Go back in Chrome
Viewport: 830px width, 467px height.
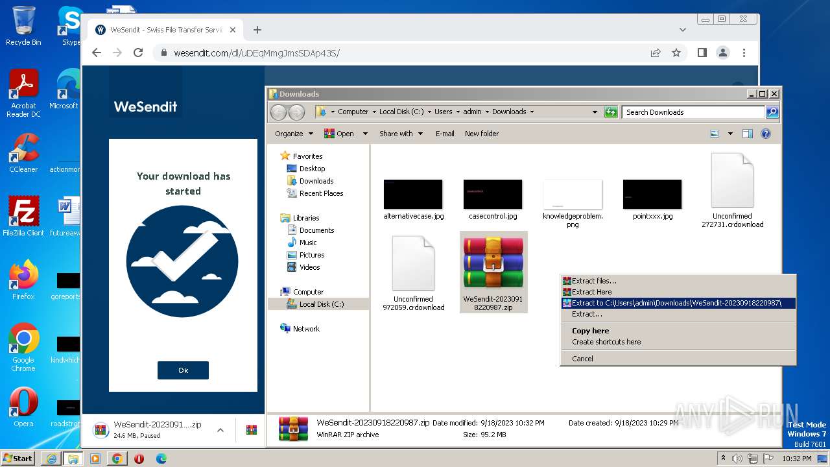click(x=97, y=53)
